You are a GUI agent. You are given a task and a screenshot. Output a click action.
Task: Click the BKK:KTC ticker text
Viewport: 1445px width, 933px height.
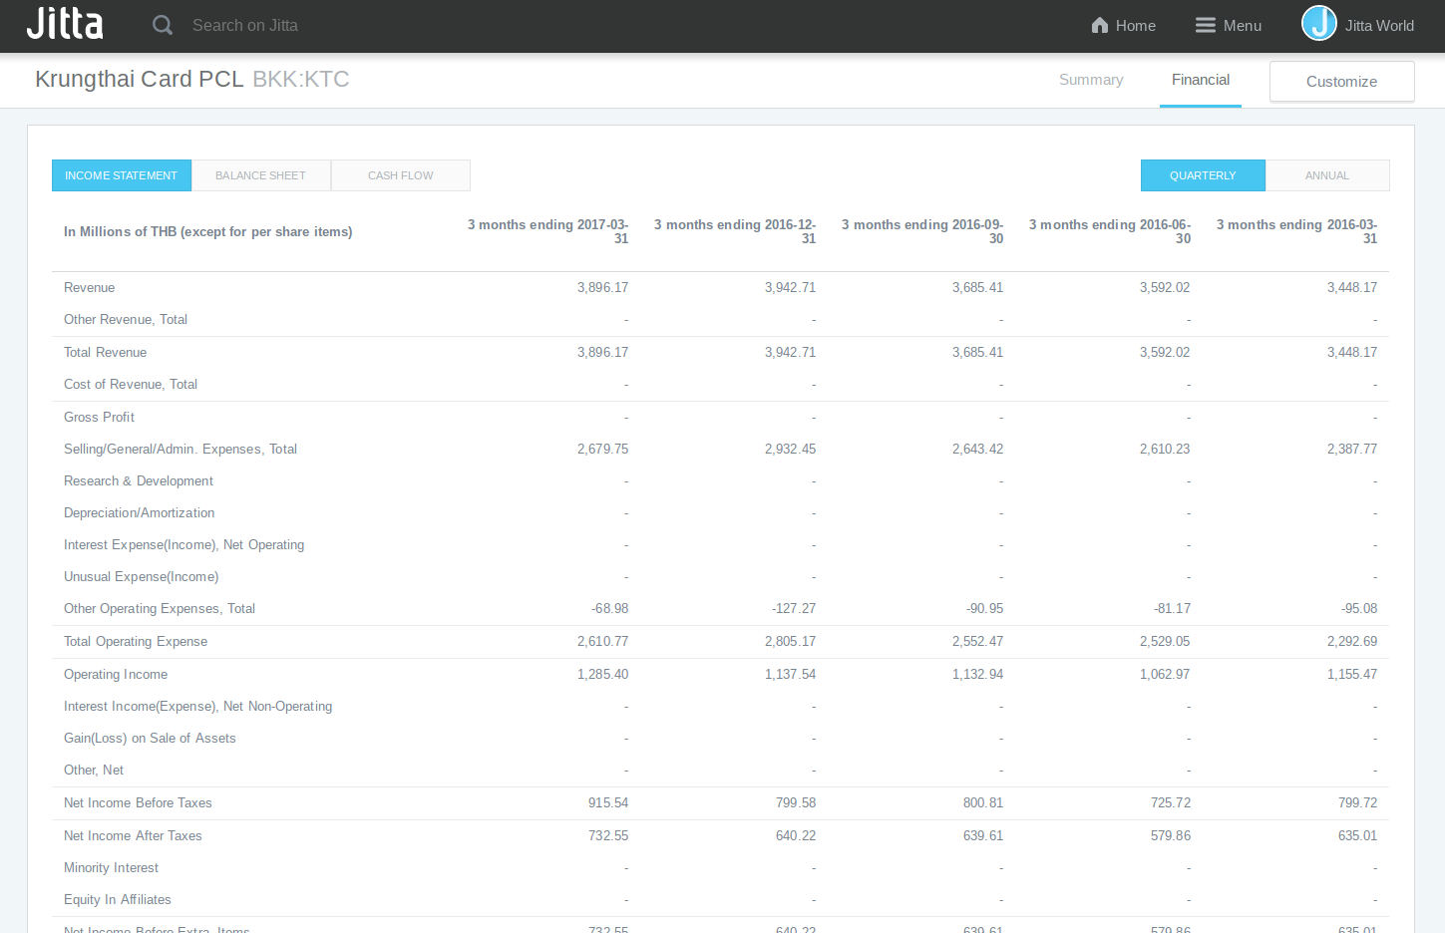pyautogui.click(x=301, y=79)
